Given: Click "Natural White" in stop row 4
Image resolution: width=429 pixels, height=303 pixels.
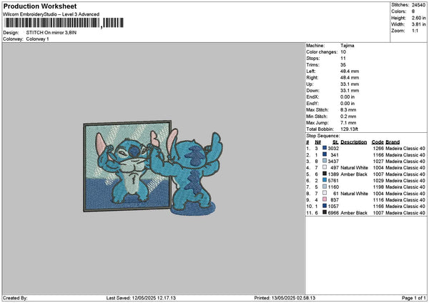Looking at the screenshot, I should [354, 168].
